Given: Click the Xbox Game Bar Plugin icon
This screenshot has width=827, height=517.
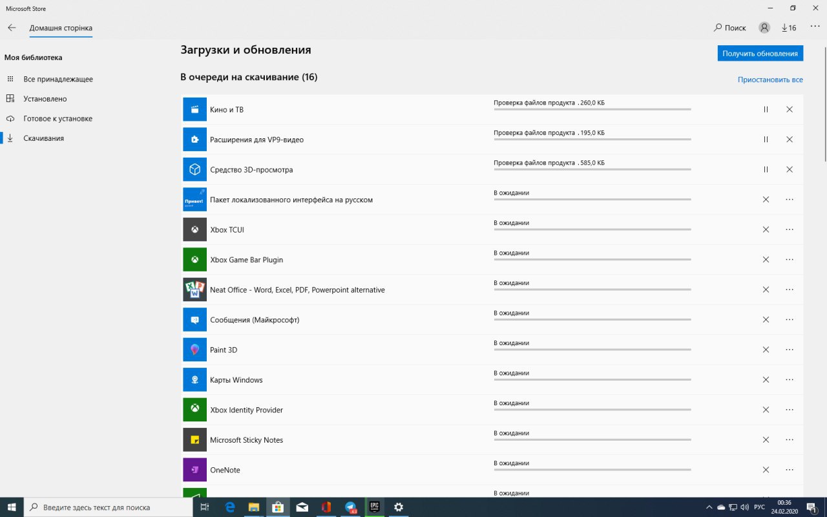Looking at the screenshot, I should point(194,260).
